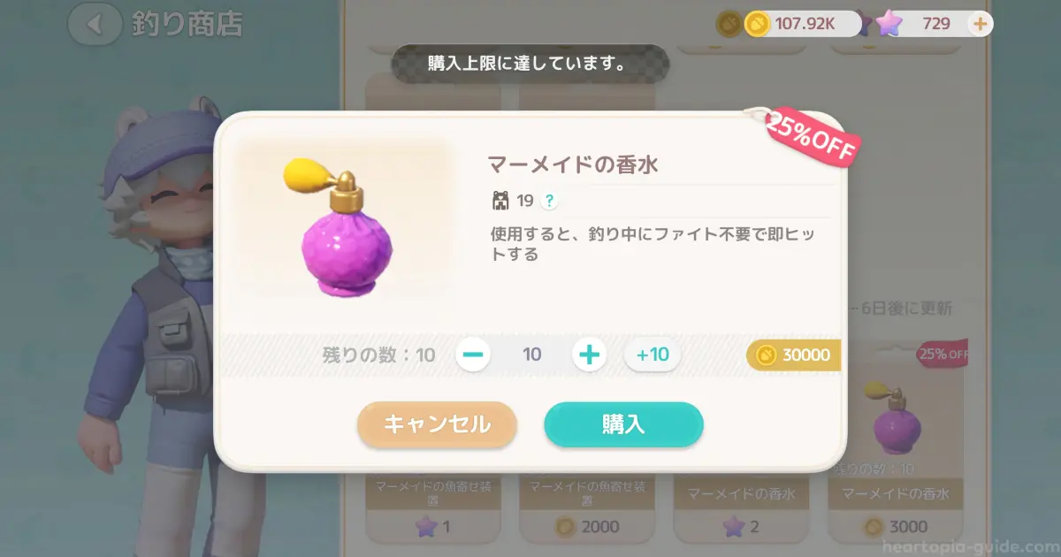Increase quantity with the plus button
The width and height of the screenshot is (1061, 557).
tap(589, 355)
